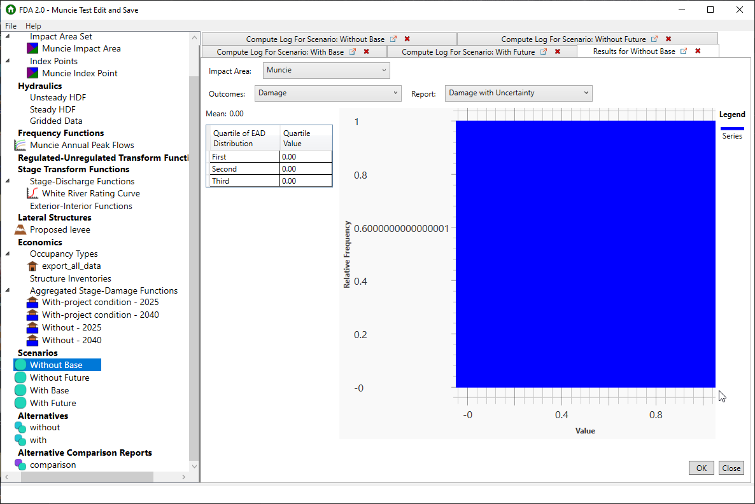Dismiss the results view with Close
This screenshot has width=755, height=504.
pyautogui.click(x=731, y=467)
